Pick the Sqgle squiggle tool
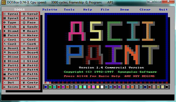The width and height of the screenshot is (176, 102). [30, 18]
